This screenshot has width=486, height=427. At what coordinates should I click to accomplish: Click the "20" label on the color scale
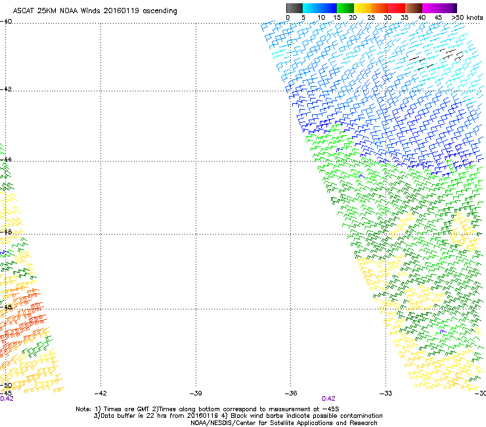[353, 18]
